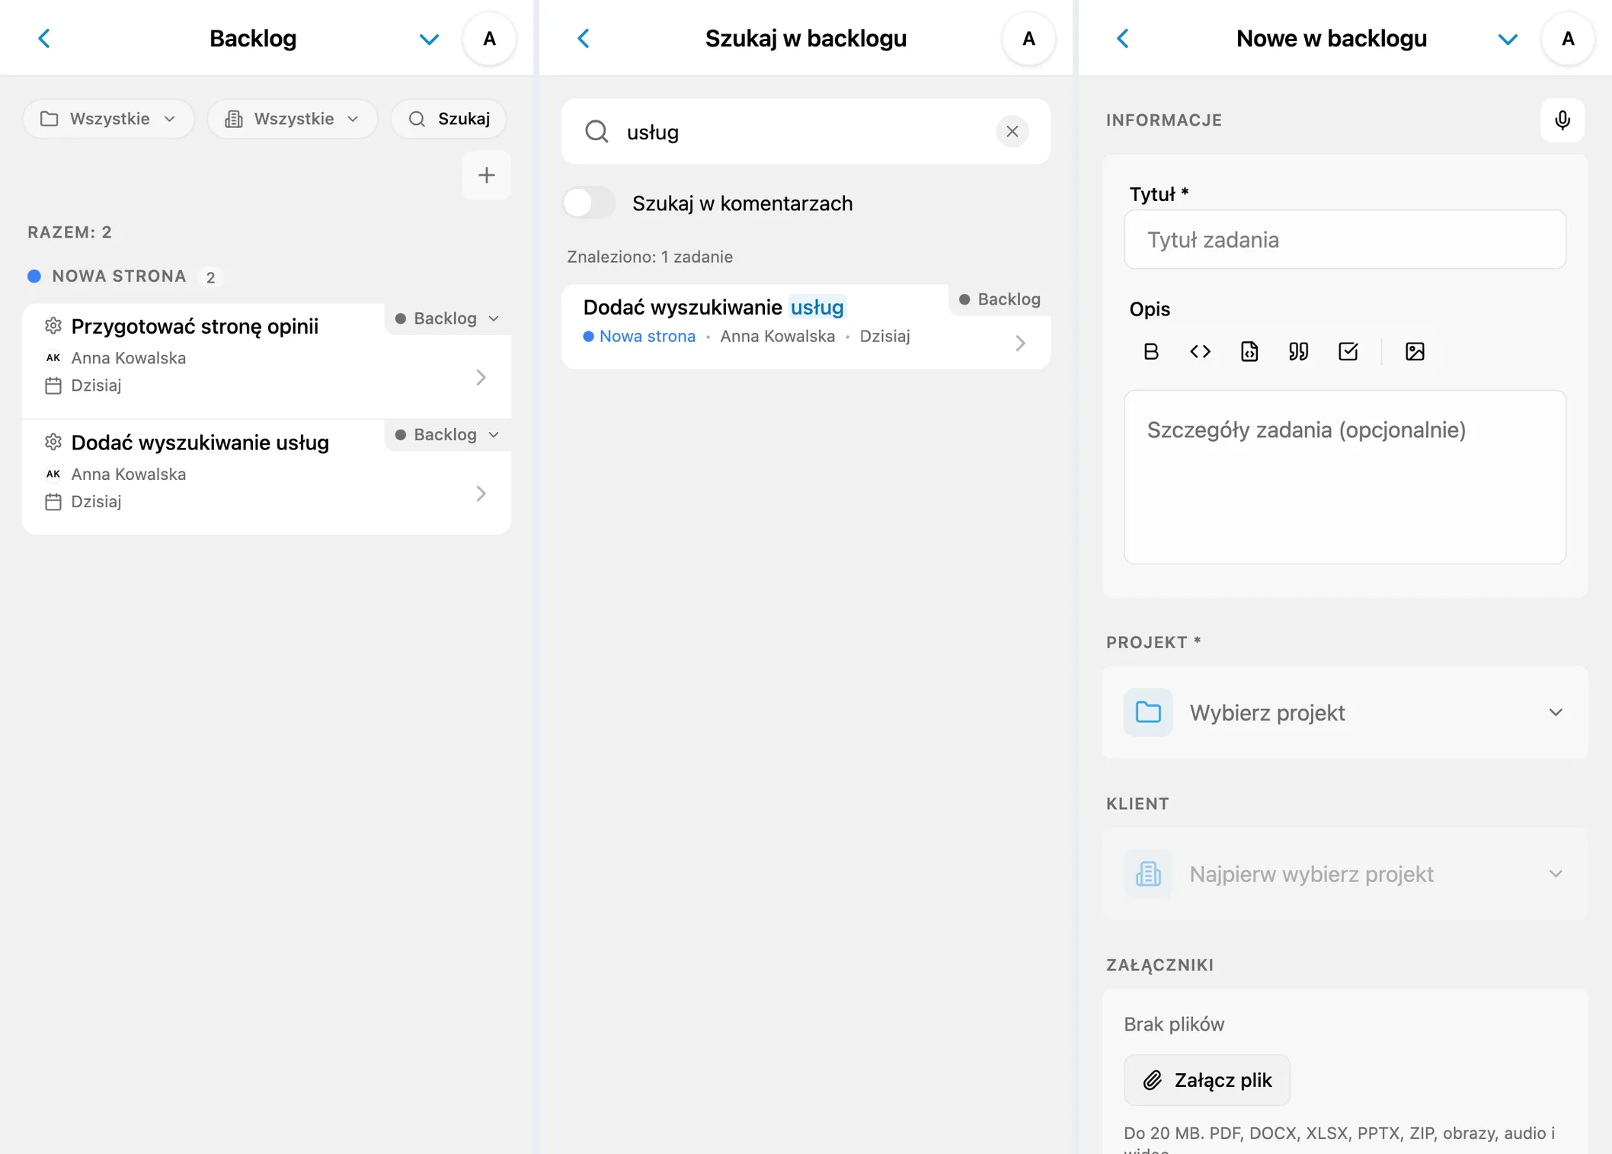Insert checklist in description
The image size is (1612, 1154).
(x=1348, y=351)
